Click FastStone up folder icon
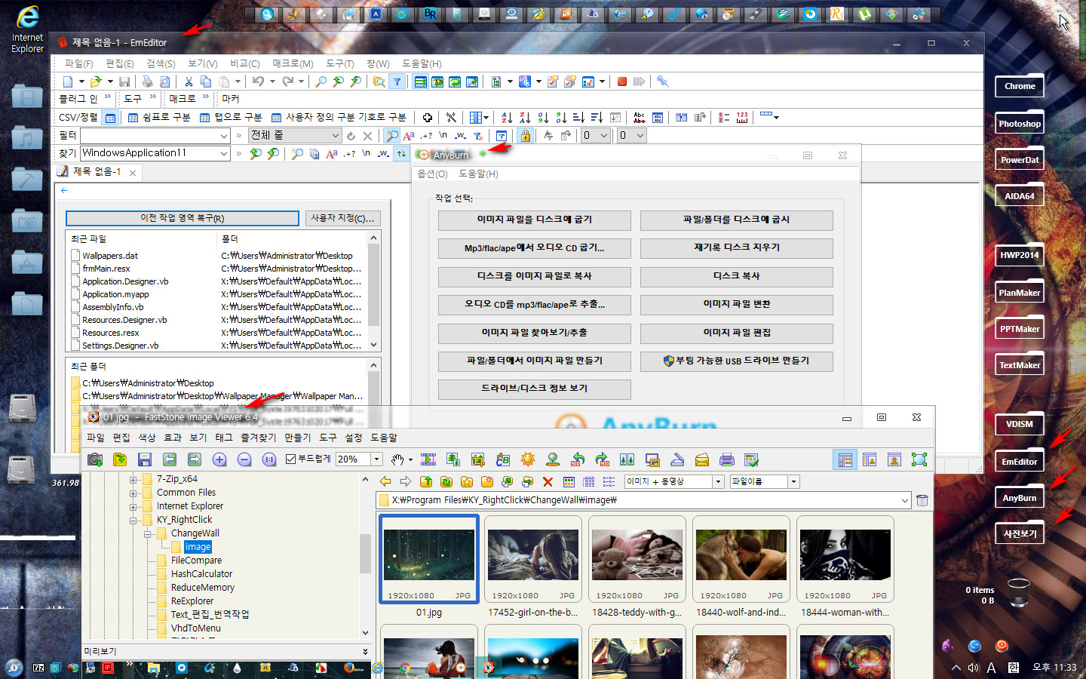The image size is (1086, 679). point(426,481)
